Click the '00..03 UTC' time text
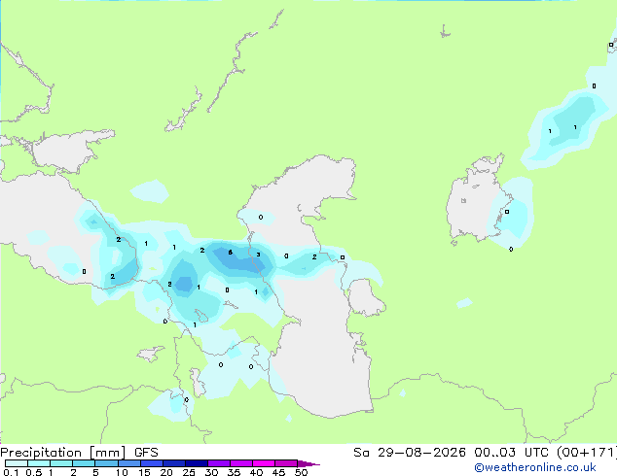617x476 pixels. tap(510, 453)
